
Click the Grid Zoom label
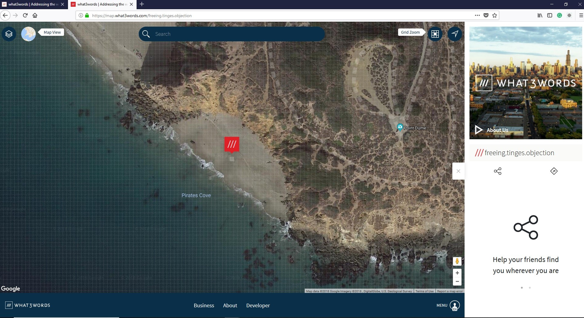pyautogui.click(x=410, y=32)
